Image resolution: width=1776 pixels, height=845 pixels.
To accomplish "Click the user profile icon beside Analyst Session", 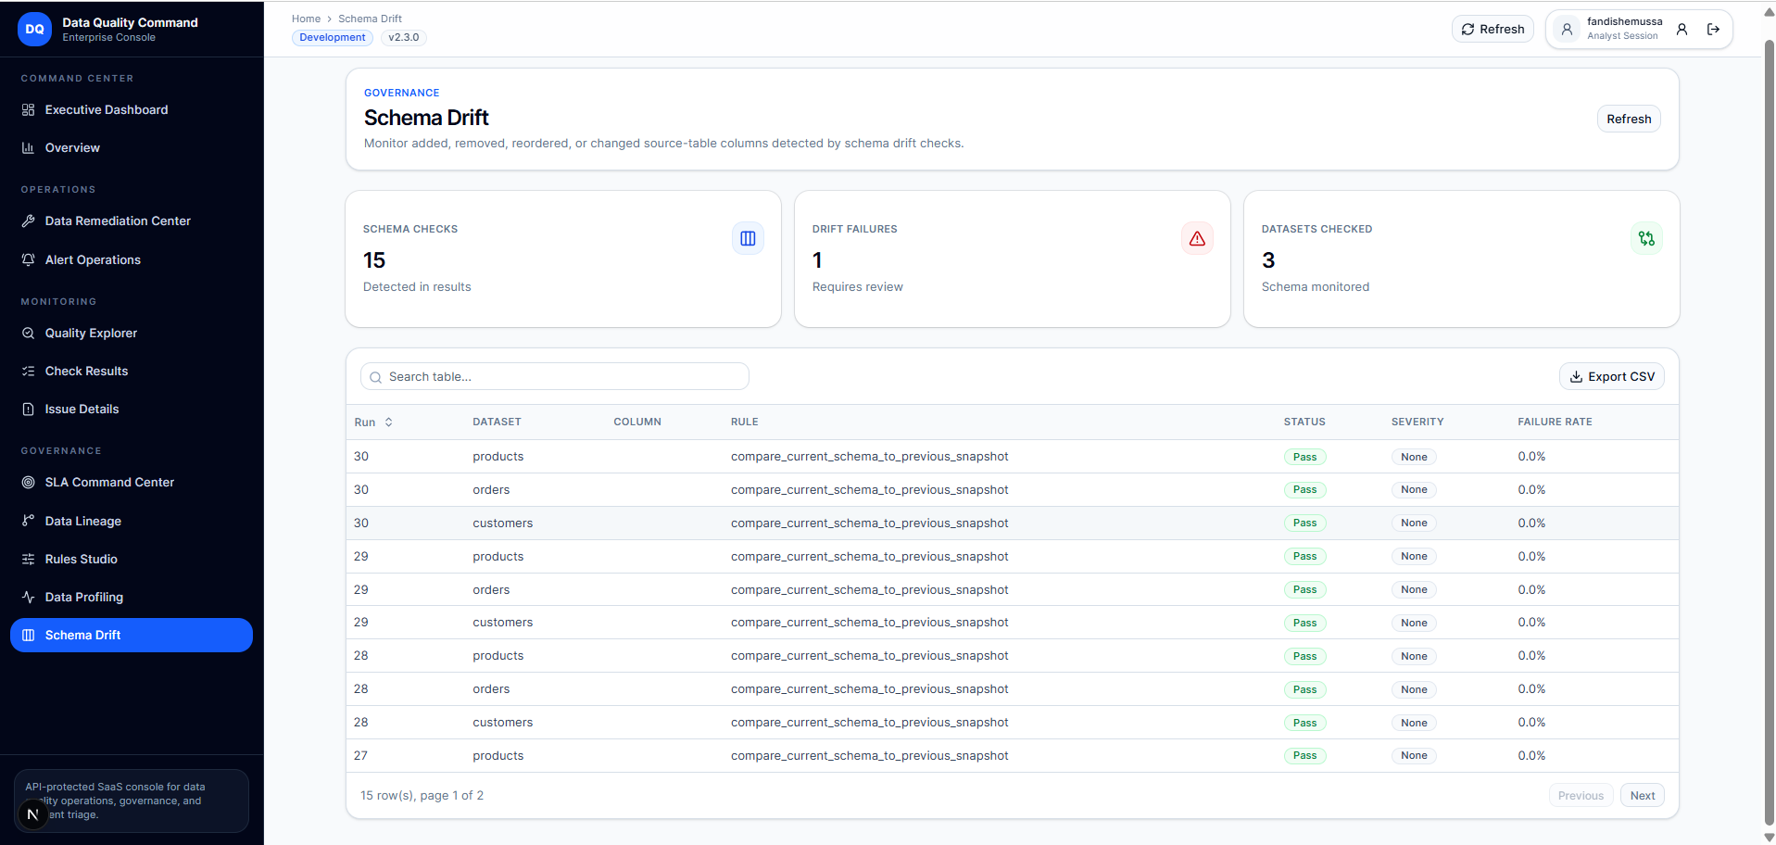I will pyautogui.click(x=1682, y=29).
